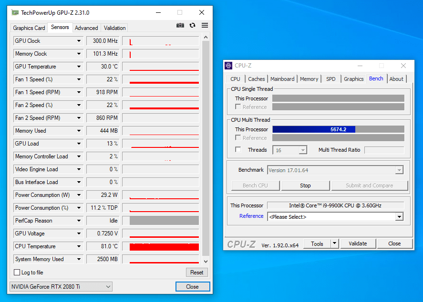Open Power Consumption (W) dropdown
Image resolution: width=423 pixels, height=302 pixels.
tap(79, 195)
